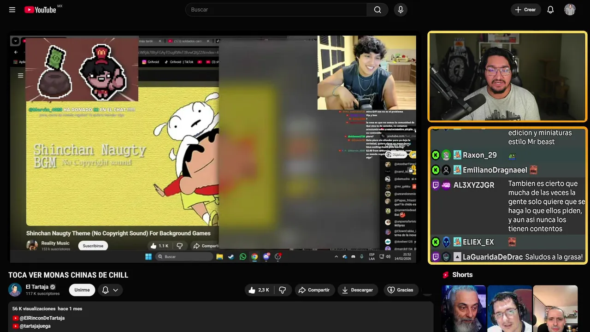
Task: Send Gracias to the creator
Action: click(400, 290)
